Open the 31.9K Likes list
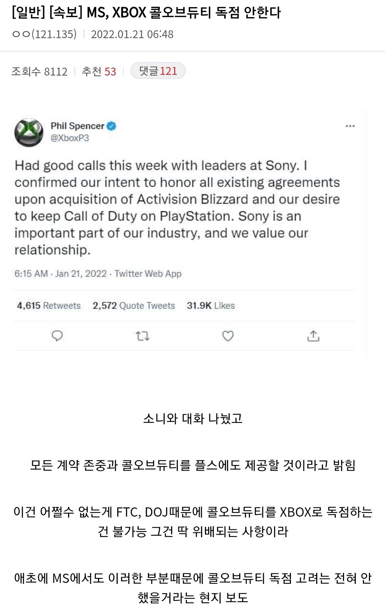385x610 pixels. 211,306
